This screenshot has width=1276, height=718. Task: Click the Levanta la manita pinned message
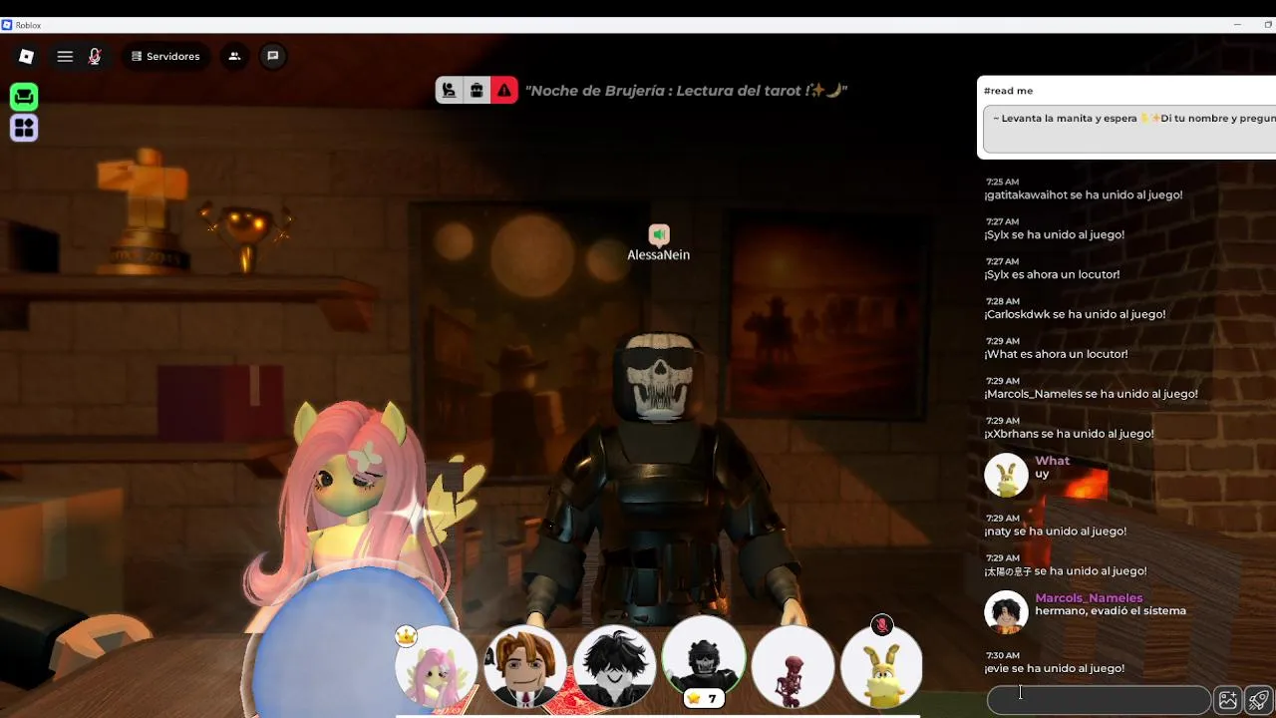[x=1130, y=131]
